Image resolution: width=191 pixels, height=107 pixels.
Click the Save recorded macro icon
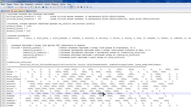point(91,7)
